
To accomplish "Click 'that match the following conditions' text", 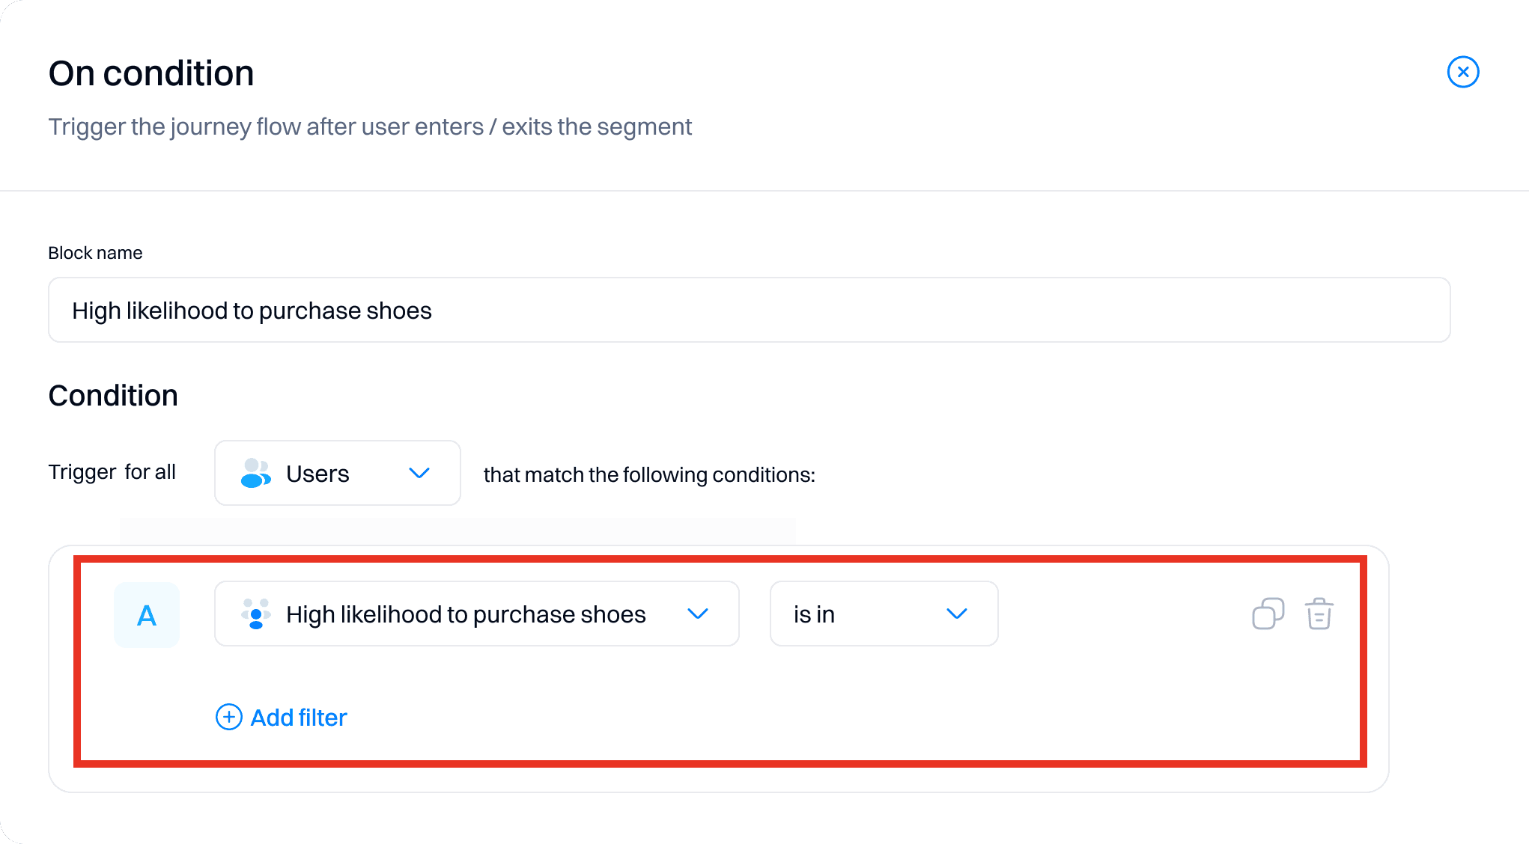I will pyautogui.click(x=649, y=475).
